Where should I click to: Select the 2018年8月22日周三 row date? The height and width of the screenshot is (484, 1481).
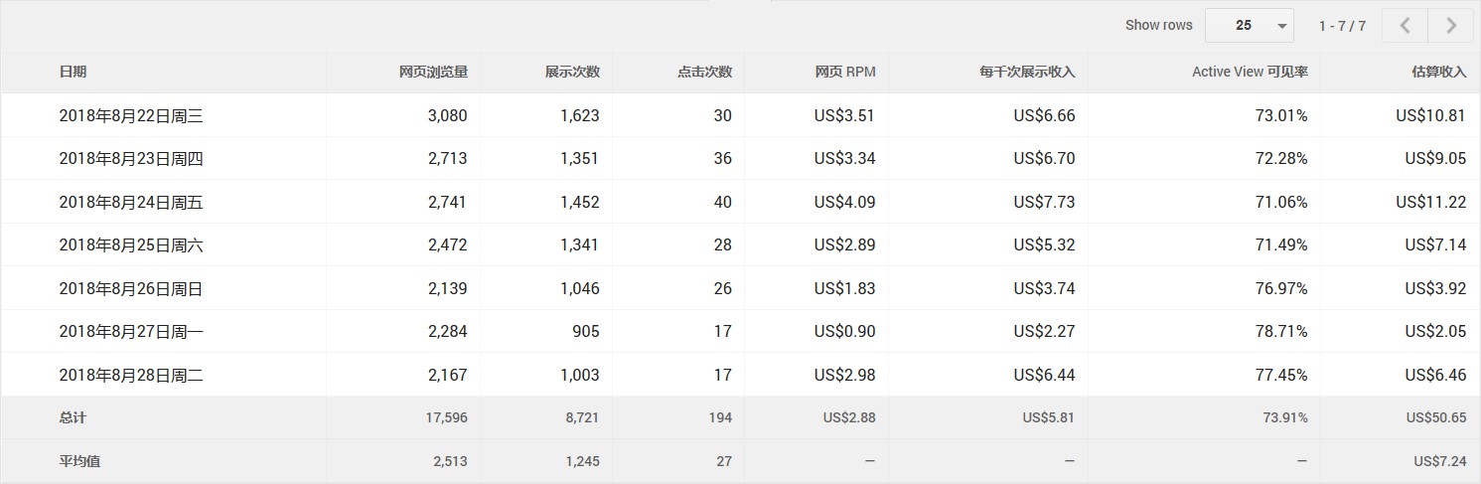[131, 115]
